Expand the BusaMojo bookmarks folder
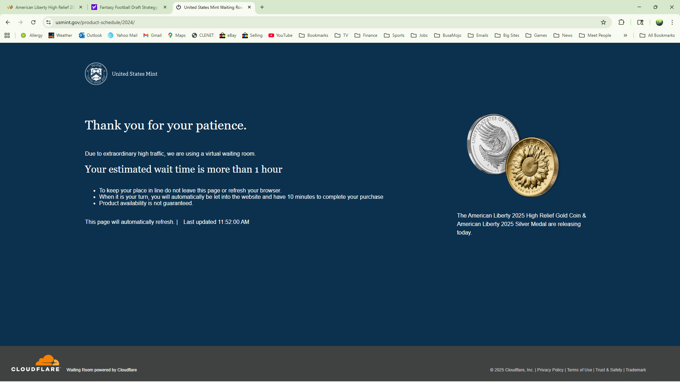The width and height of the screenshot is (680, 382). (448, 35)
